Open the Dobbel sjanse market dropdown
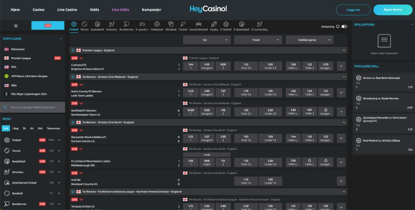This screenshot has height=210, width=415. pos(309,40)
